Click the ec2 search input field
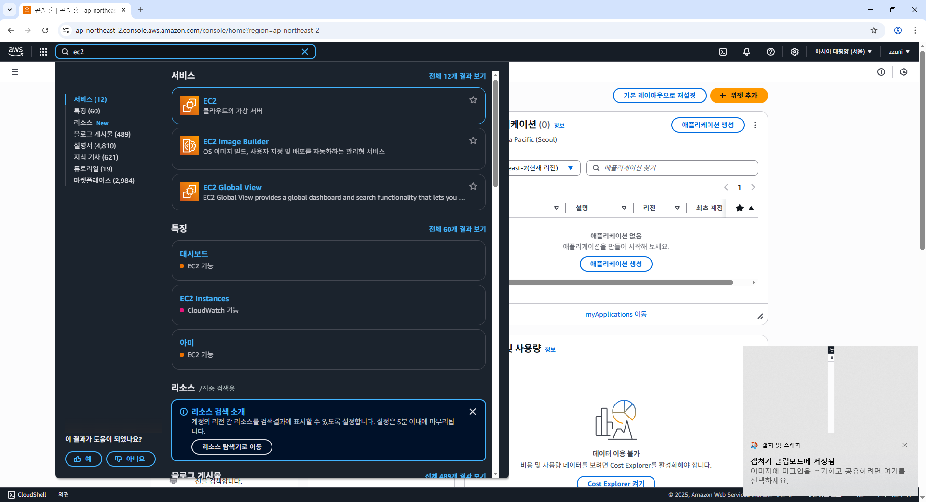 pyautogui.click(x=186, y=52)
